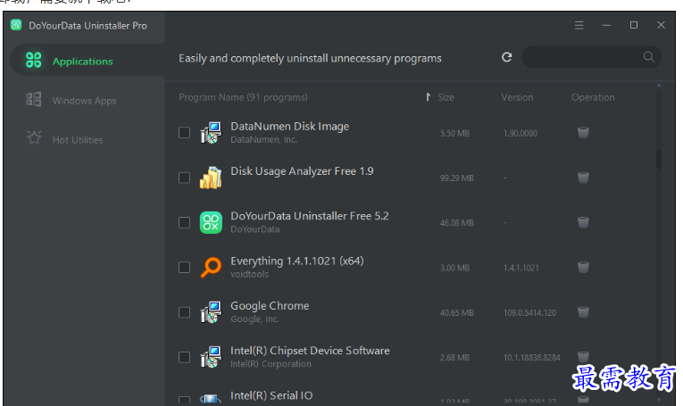Check Intel(R) Chipset Device Software checkbox
Image resolution: width=683 pixels, height=406 pixels.
click(x=184, y=357)
